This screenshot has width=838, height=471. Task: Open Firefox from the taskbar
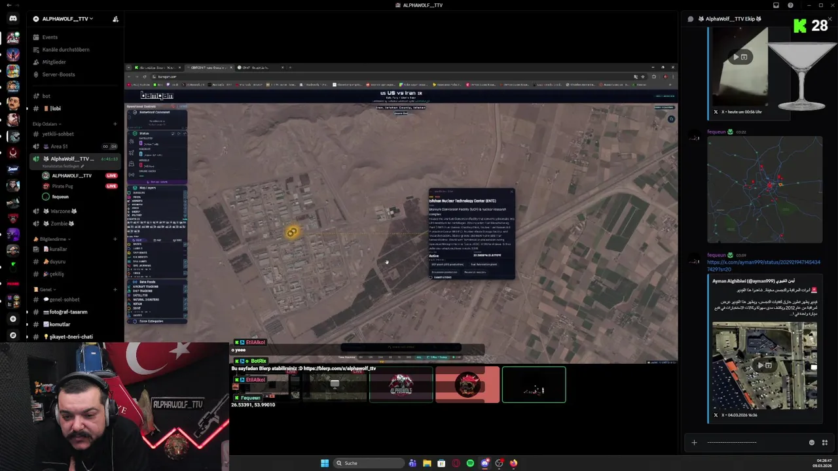[x=513, y=463]
